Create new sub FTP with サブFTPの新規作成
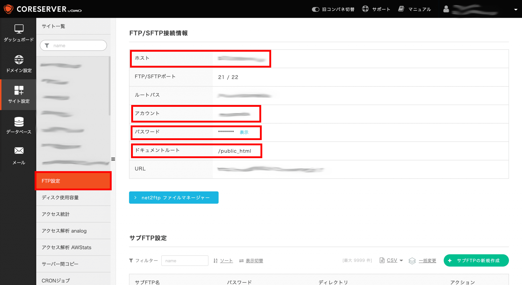This screenshot has height=285, width=522. [x=476, y=260]
